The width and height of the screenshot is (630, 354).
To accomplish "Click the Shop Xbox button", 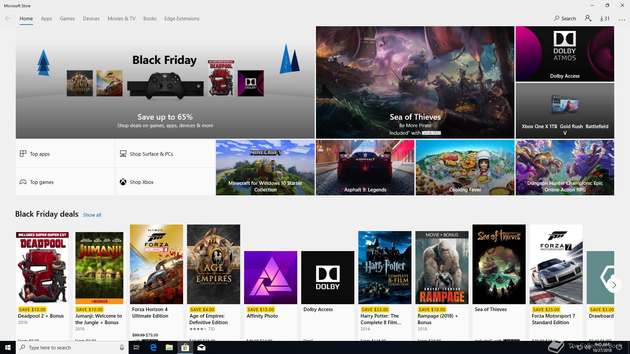I will [165, 182].
